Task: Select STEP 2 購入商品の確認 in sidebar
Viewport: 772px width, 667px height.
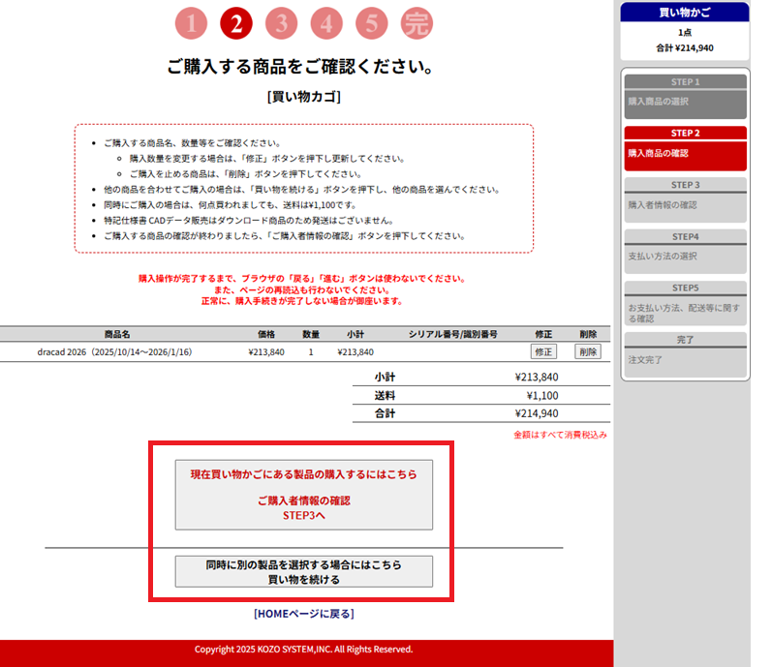Action: (x=685, y=148)
